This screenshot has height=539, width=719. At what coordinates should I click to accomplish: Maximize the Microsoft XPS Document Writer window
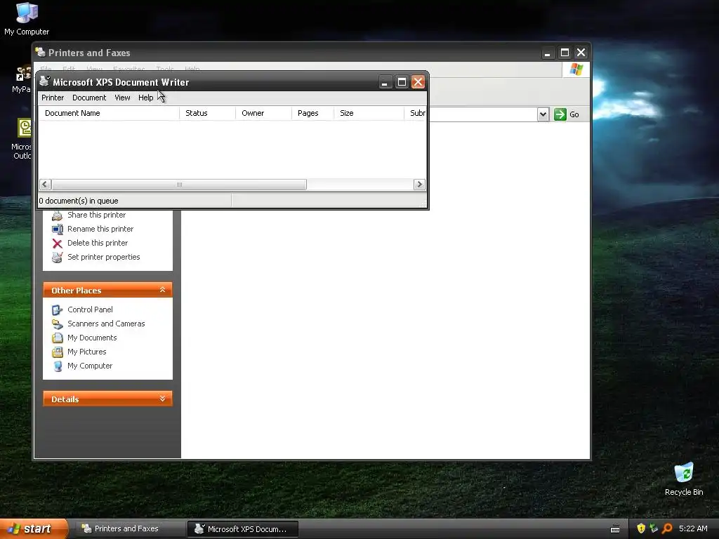point(402,82)
